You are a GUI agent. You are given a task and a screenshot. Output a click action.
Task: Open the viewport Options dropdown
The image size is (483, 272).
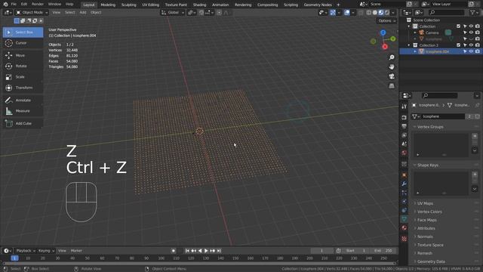point(386,20)
